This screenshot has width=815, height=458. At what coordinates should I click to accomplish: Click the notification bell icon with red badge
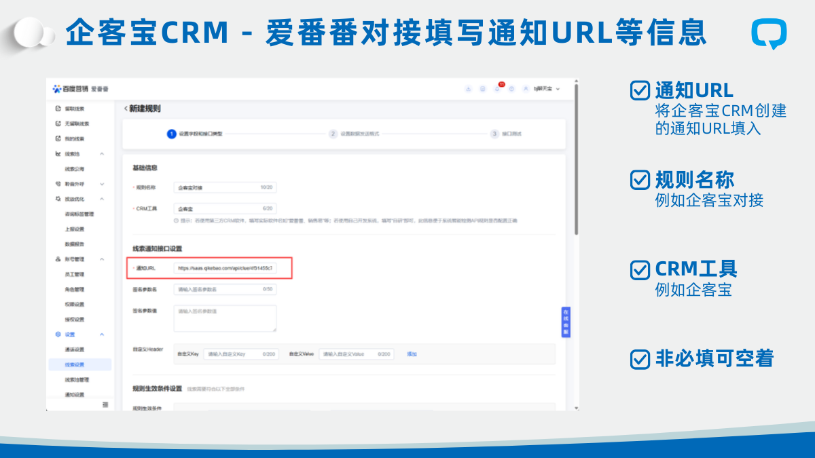tap(497, 89)
